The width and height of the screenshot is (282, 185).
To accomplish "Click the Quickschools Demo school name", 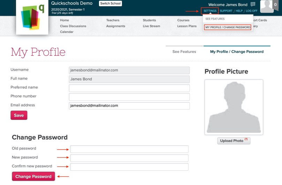I will (x=72, y=3).
